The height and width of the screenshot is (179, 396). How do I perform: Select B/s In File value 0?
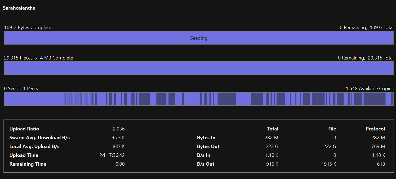[x=335, y=155]
